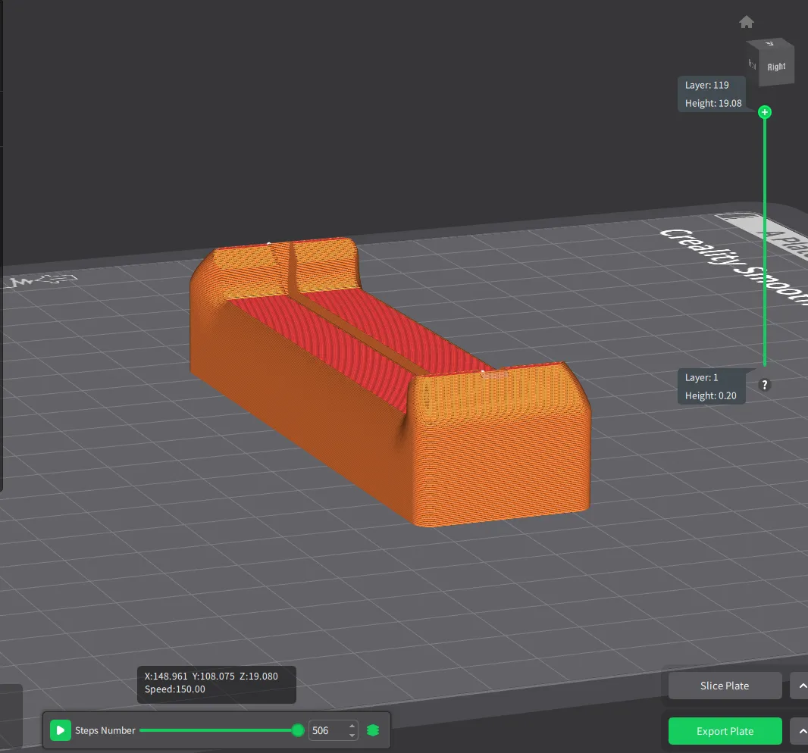Click the home view reset icon
808x753 pixels.
click(x=747, y=22)
